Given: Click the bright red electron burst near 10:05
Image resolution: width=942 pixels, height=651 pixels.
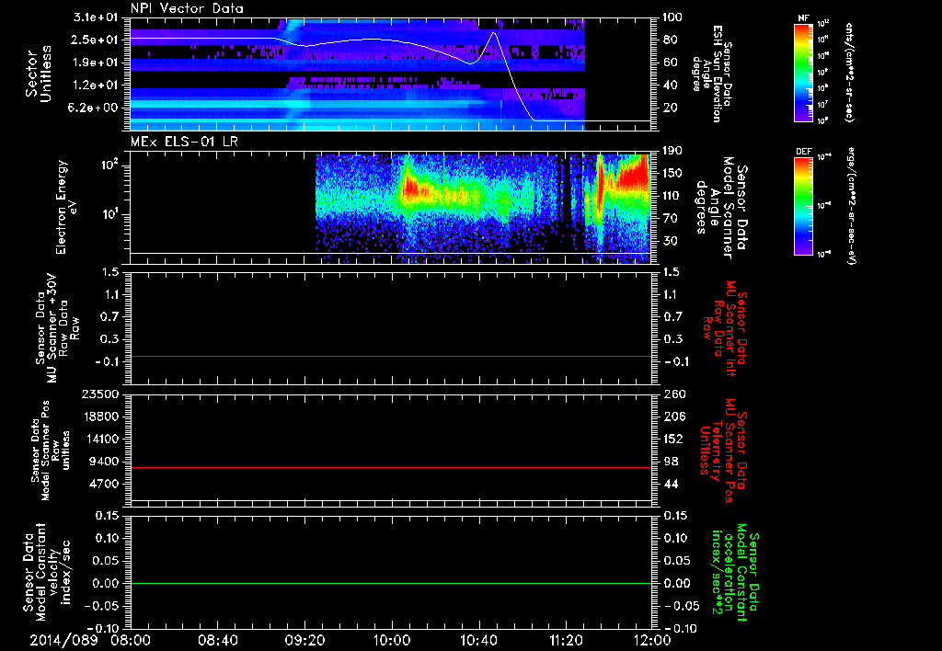Looking at the screenshot, I should pyautogui.click(x=410, y=188).
